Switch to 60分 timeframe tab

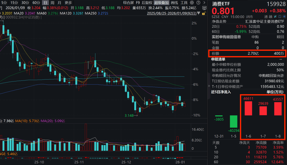pyautogui.click(x=36, y=3)
